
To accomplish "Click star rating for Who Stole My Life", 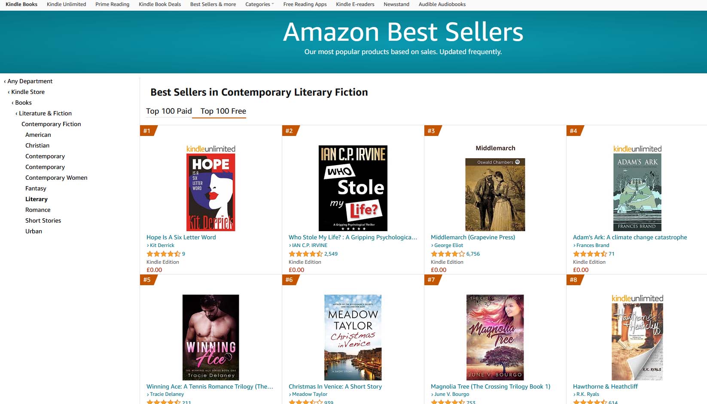I will (x=305, y=254).
